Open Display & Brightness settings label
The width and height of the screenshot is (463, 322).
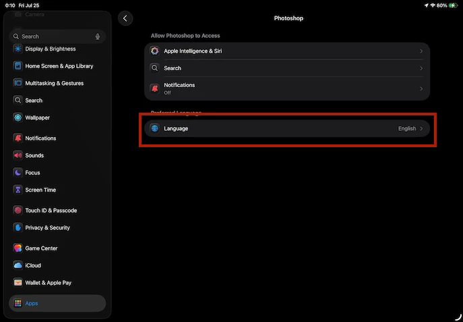point(51,49)
